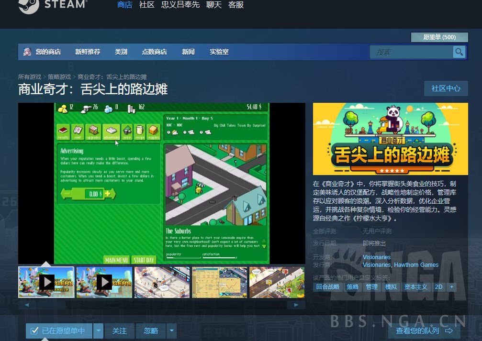This screenshot has width=482, height=341.
Task: Open the 社区 top menu
Action: (146, 5)
